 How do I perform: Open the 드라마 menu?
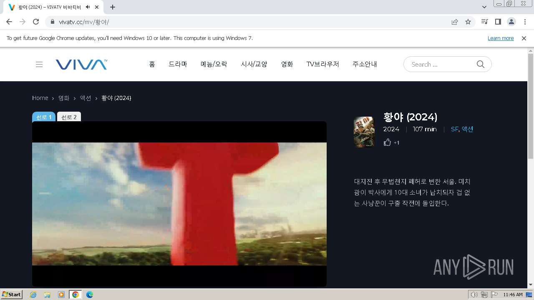tap(178, 64)
